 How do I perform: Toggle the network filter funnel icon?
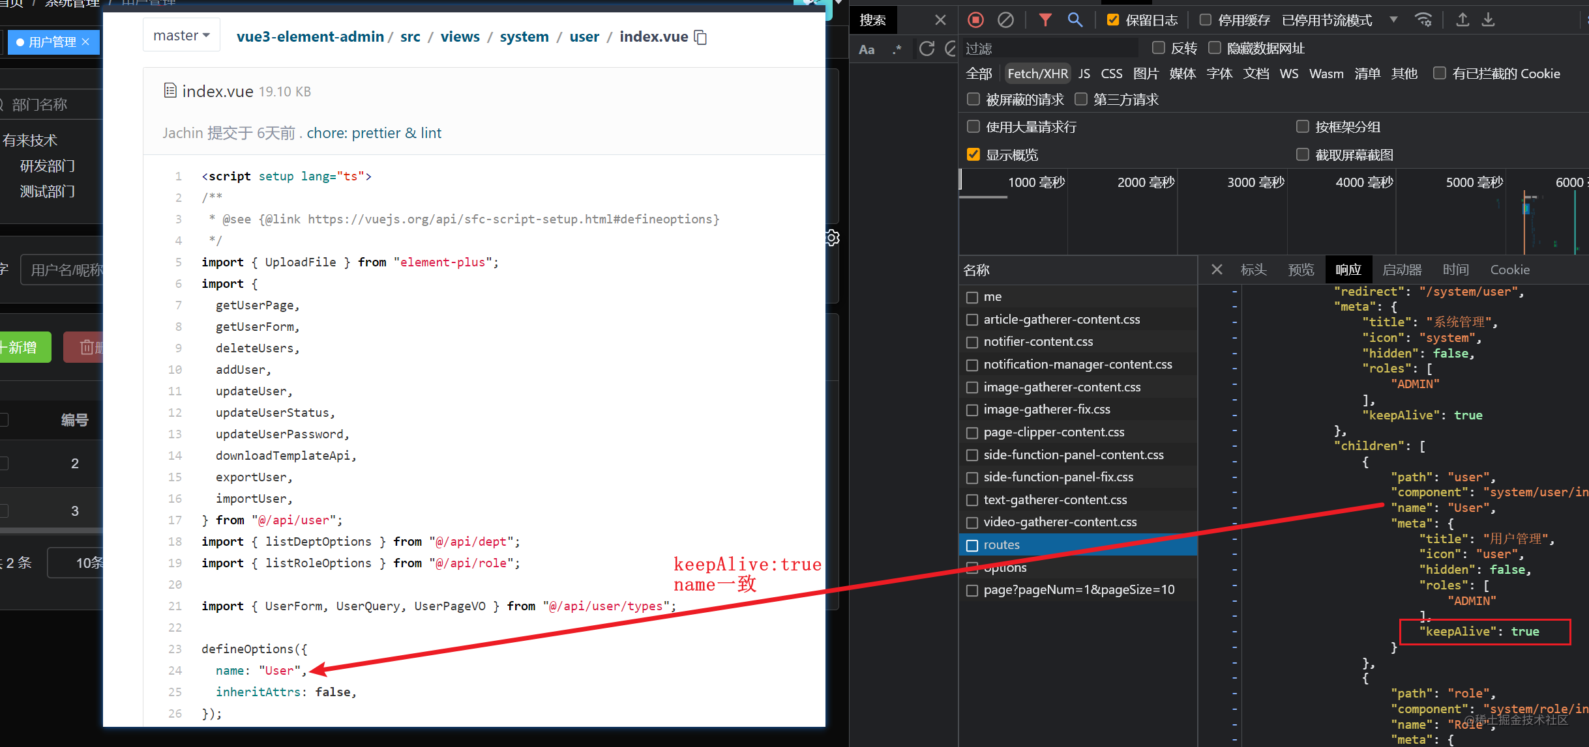click(x=1045, y=20)
